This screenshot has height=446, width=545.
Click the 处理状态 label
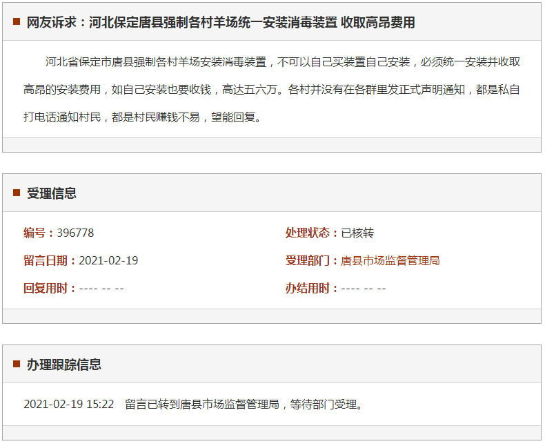[x=312, y=233]
